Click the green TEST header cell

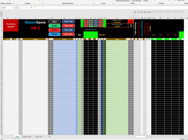click(x=181, y=35)
